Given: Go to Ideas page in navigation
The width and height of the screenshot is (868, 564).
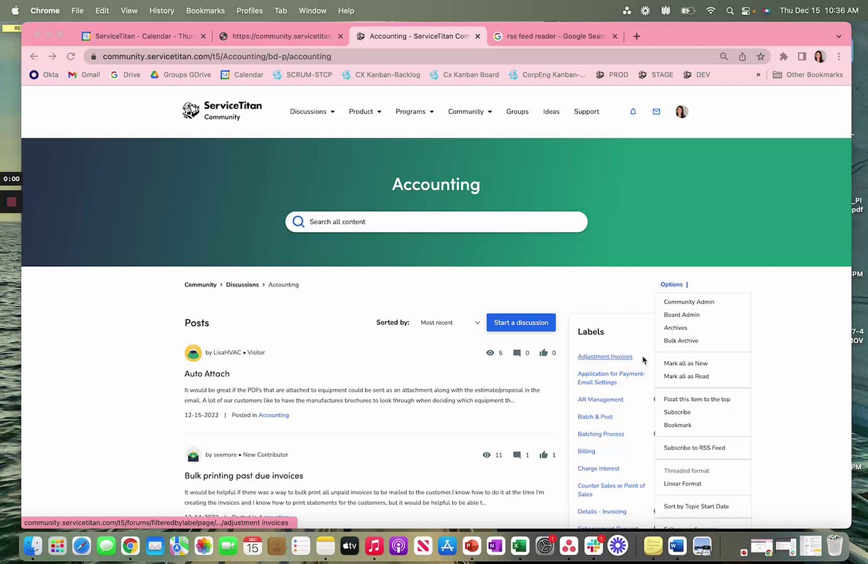Looking at the screenshot, I should 551,111.
